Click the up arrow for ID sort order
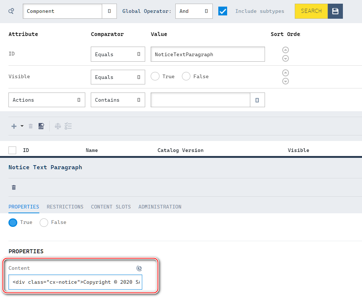The width and height of the screenshot is (362, 301). 286,50
